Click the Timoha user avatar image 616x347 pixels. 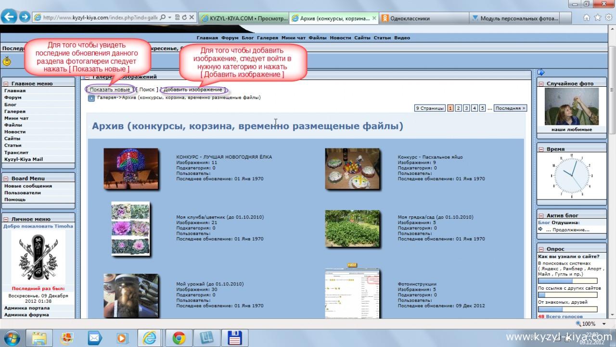[38, 257]
